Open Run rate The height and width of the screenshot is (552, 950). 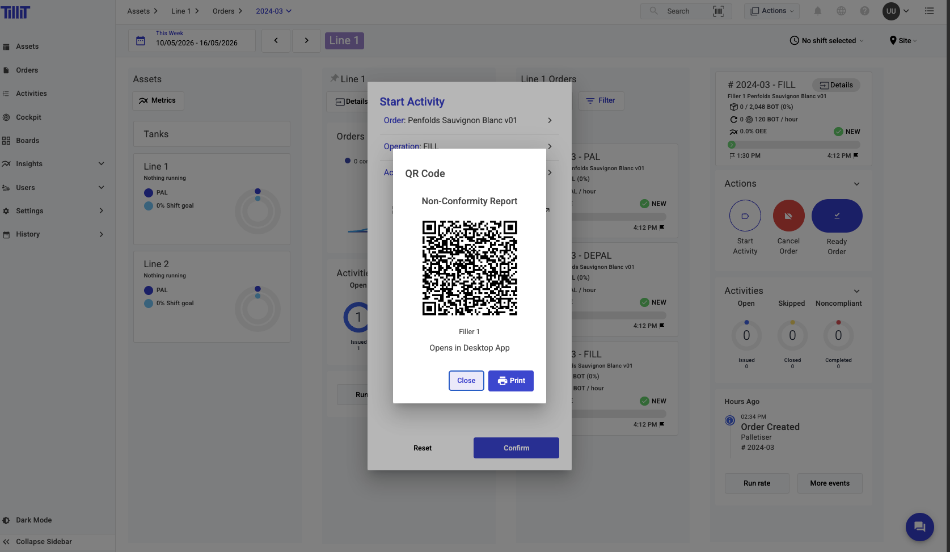757,483
